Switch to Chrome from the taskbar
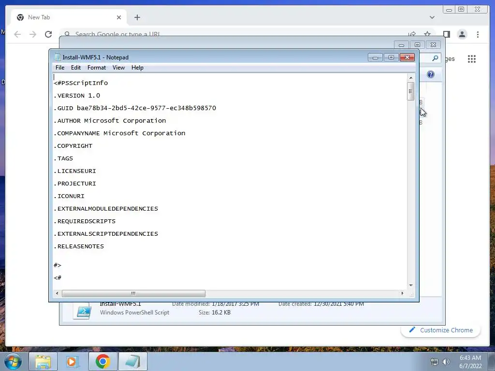495x371 pixels. pos(102,361)
